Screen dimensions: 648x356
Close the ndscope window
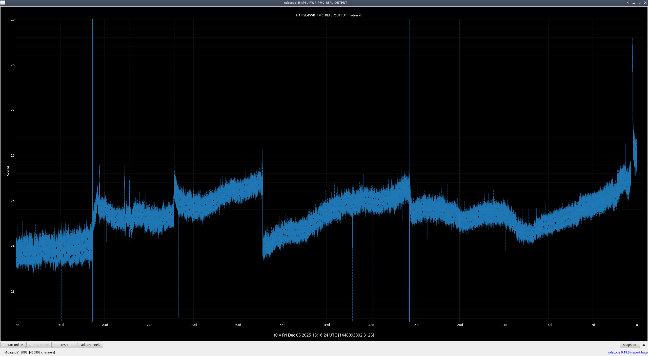pyautogui.click(x=645, y=3)
